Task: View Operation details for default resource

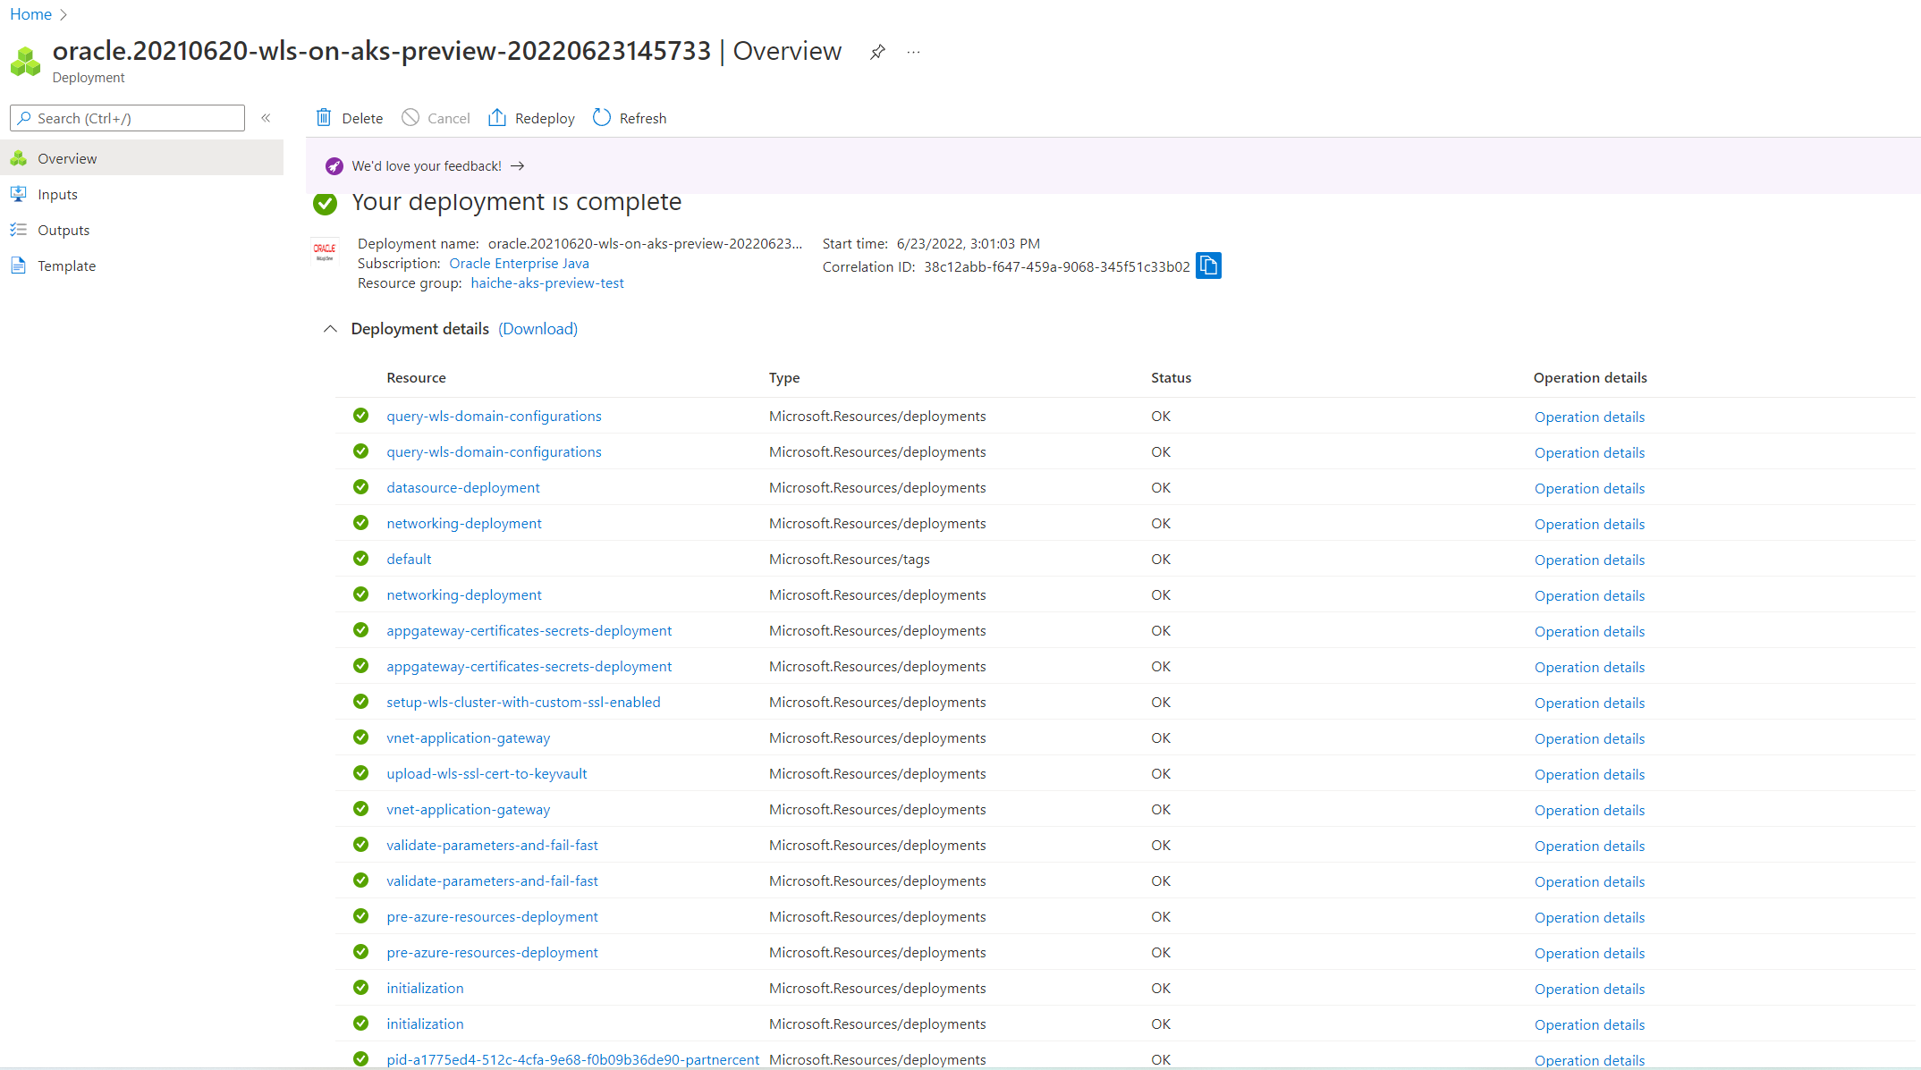Action: coord(1589,560)
